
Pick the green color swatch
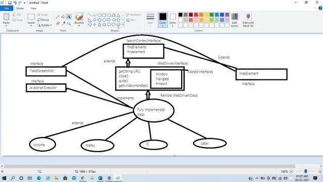click(211, 15)
